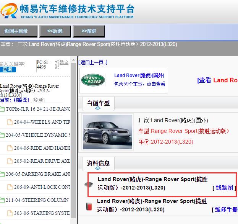This screenshot has height=224, width=238.
Task: Click the gray chip icon beside 线路图 entry
Action: [89, 185]
